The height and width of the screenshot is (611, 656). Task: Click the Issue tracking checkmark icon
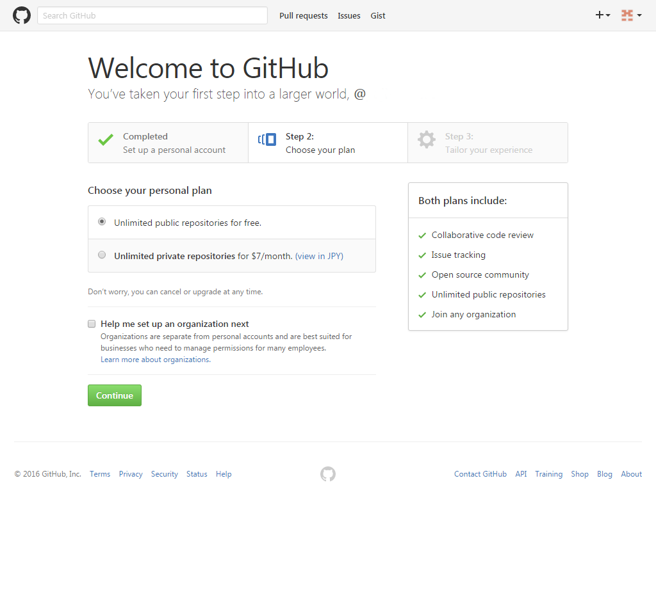pyautogui.click(x=422, y=255)
